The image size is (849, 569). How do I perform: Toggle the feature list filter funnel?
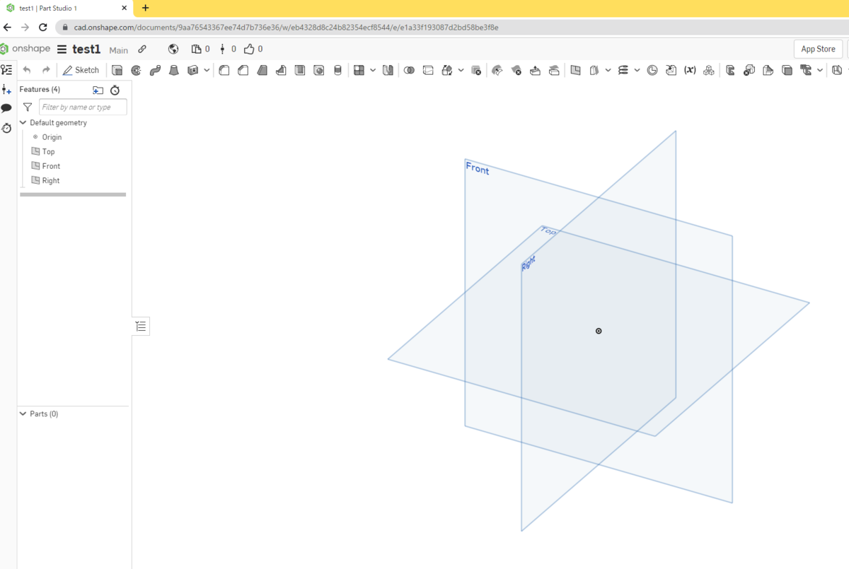pyautogui.click(x=26, y=107)
